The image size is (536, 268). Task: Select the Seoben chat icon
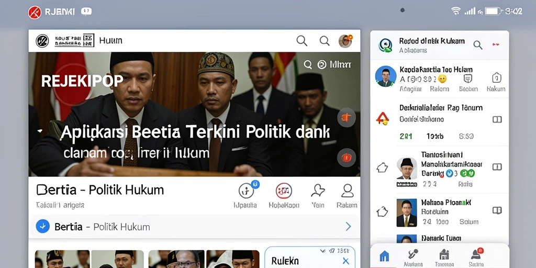tap(467, 79)
